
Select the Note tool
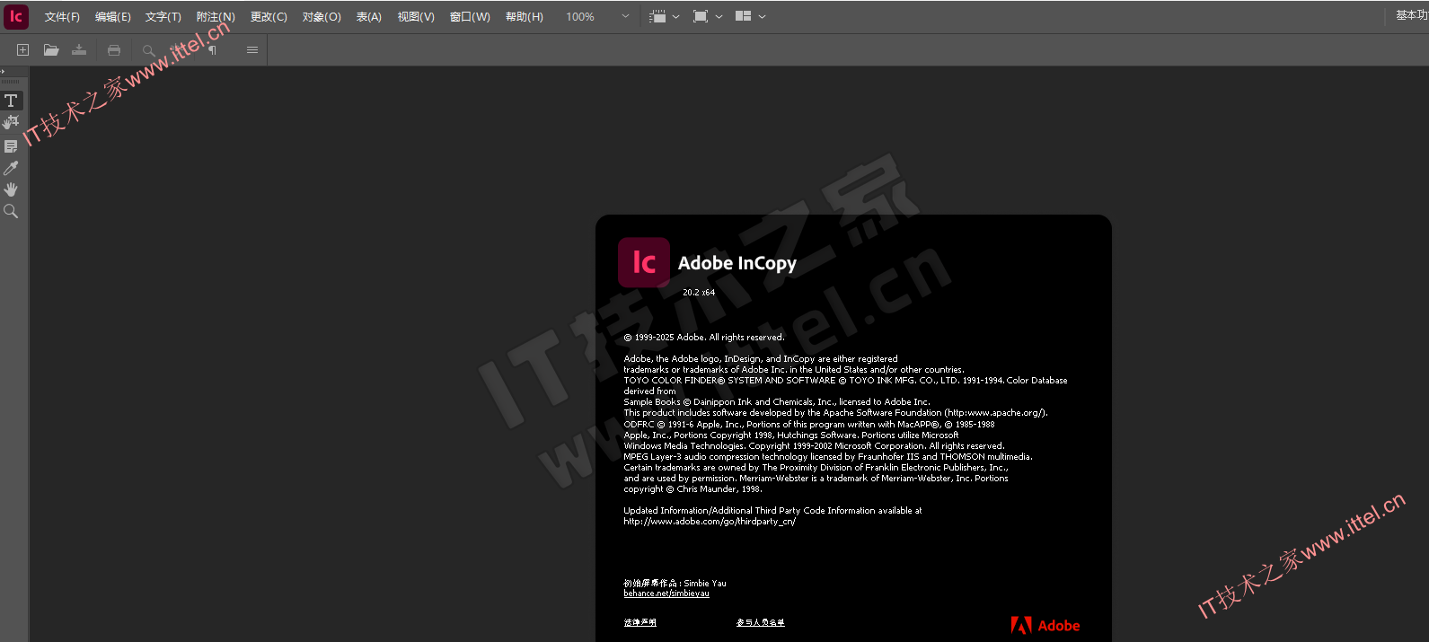(x=11, y=145)
